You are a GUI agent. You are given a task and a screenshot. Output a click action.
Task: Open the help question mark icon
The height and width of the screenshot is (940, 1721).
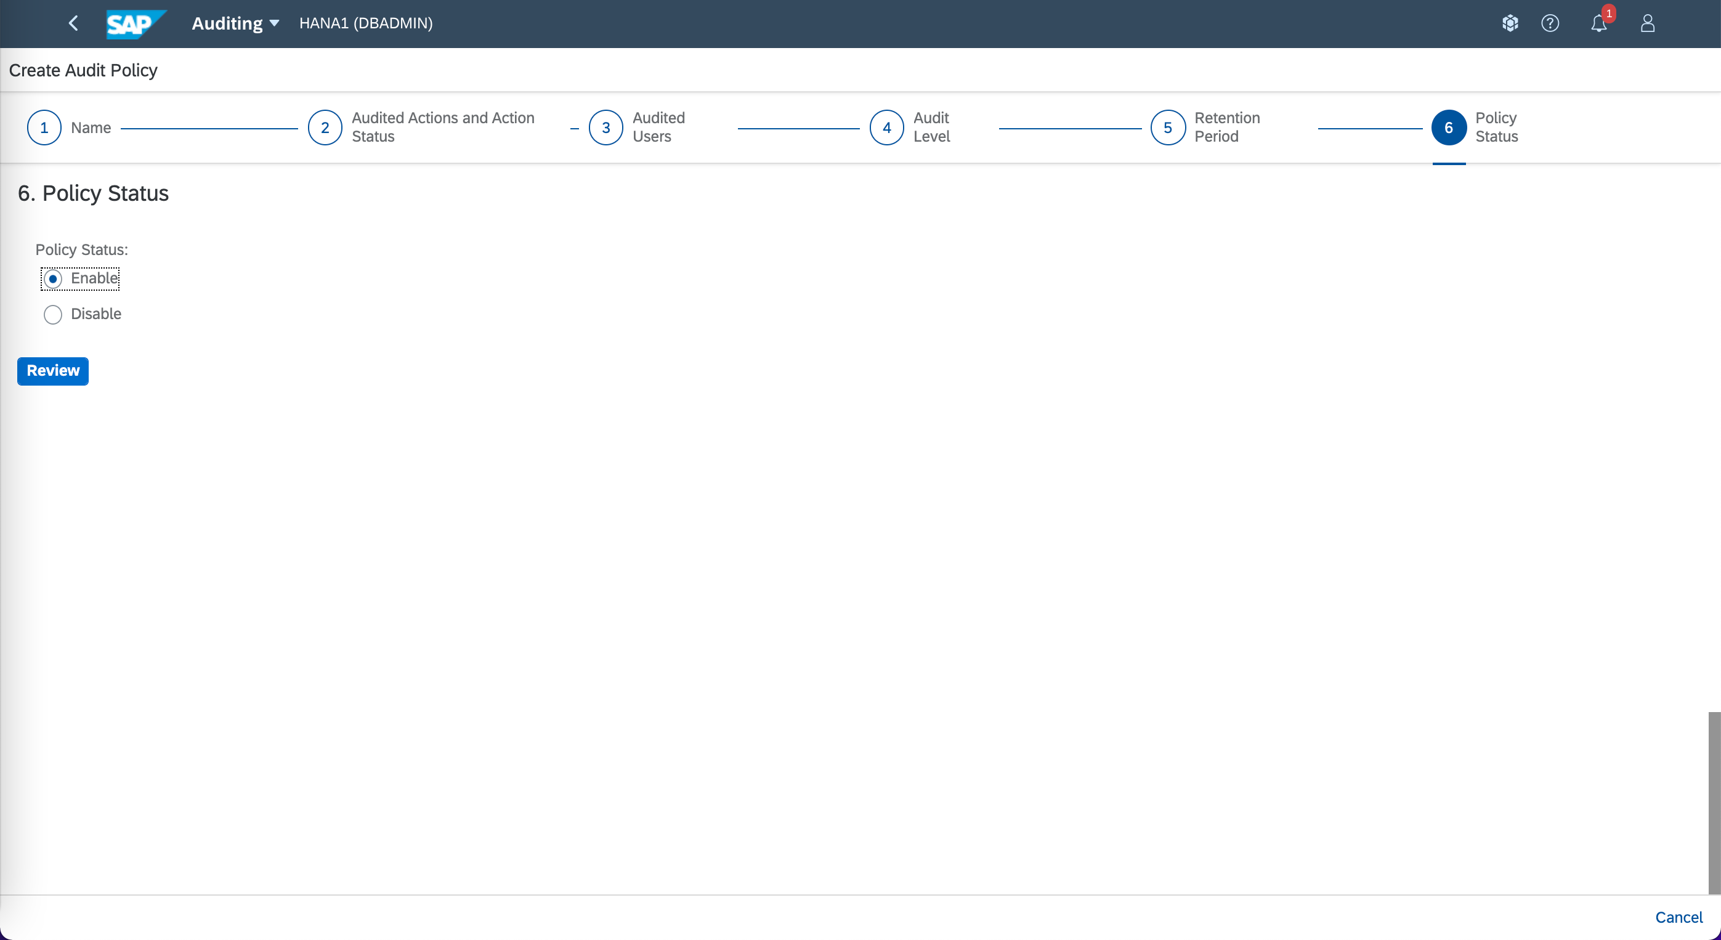(1550, 23)
